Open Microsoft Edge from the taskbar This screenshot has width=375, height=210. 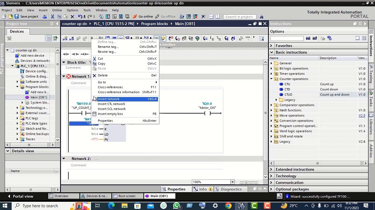(x=111, y=206)
